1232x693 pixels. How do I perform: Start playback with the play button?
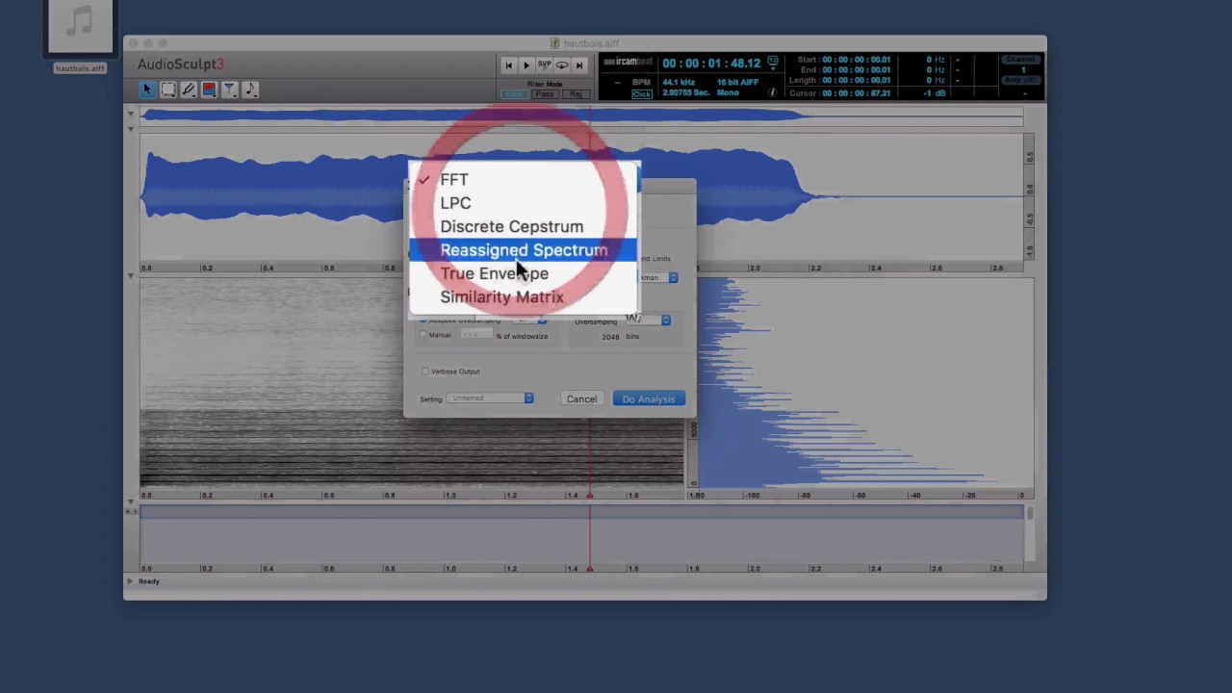526,65
